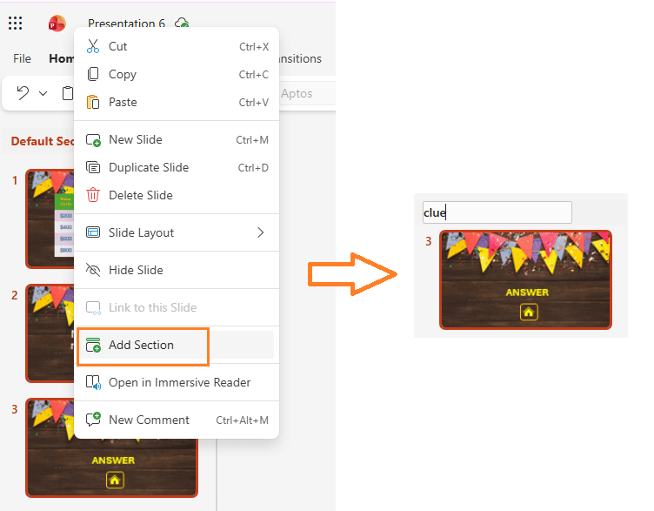Choose Cut from the context menu
The width and height of the screenshot is (654, 511).
point(117,46)
